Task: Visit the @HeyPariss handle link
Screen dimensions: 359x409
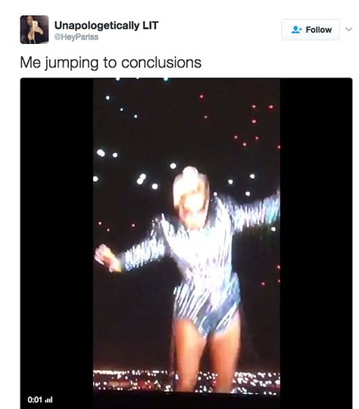Action: [76, 37]
